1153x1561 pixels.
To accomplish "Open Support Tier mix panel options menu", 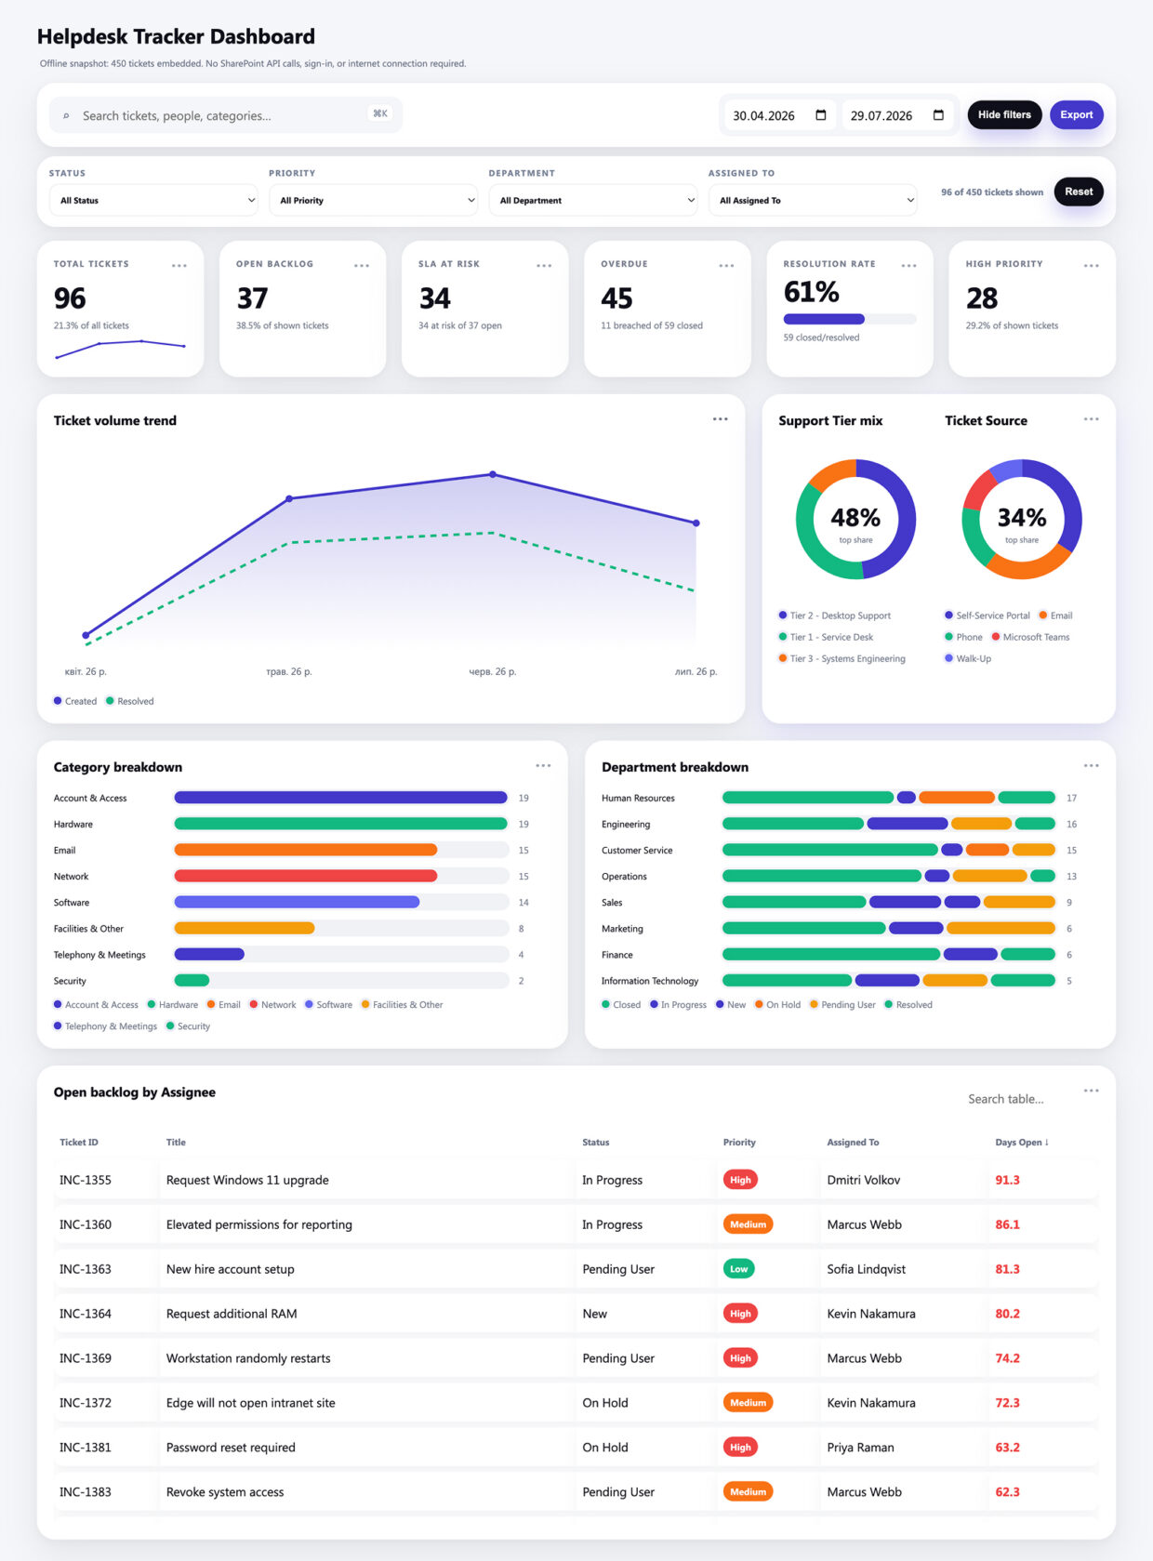I will point(1092,419).
